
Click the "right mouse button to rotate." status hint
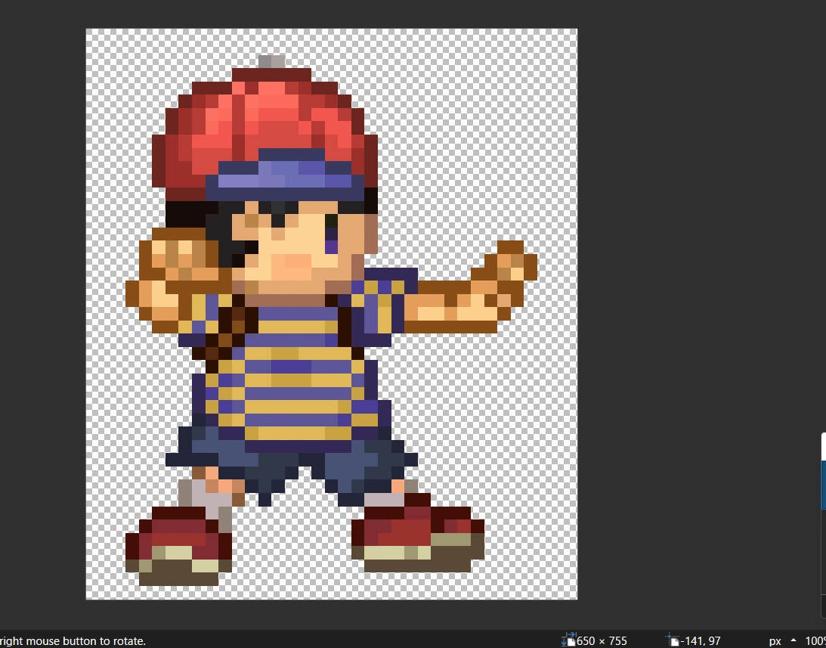pyautogui.click(x=73, y=641)
